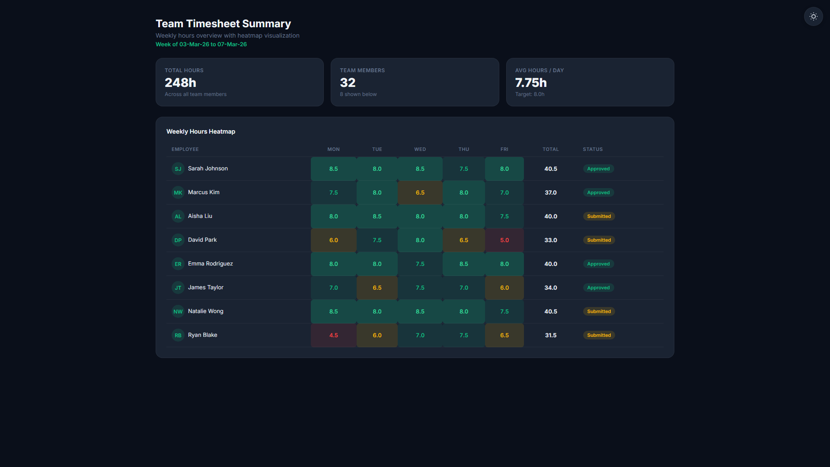Click the Avg Hours / Day card
The image size is (830, 467).
click(590, 82)
